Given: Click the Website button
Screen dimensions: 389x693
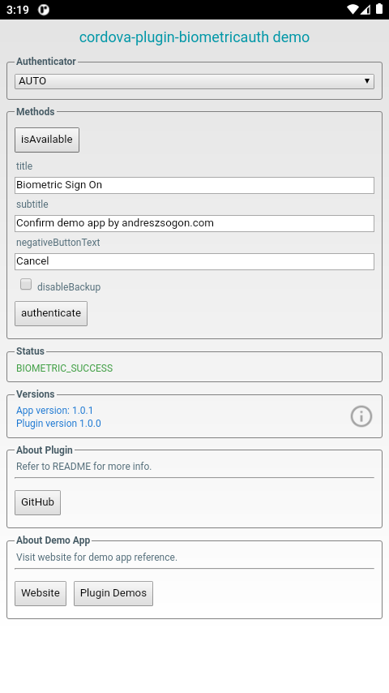Looking at the screenshot, I should click(x=41, y=593).
